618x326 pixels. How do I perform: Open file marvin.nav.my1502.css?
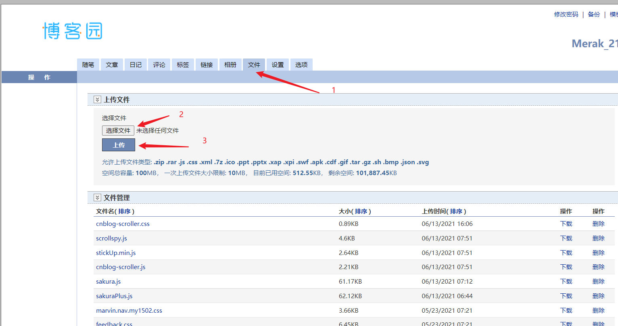129,310
